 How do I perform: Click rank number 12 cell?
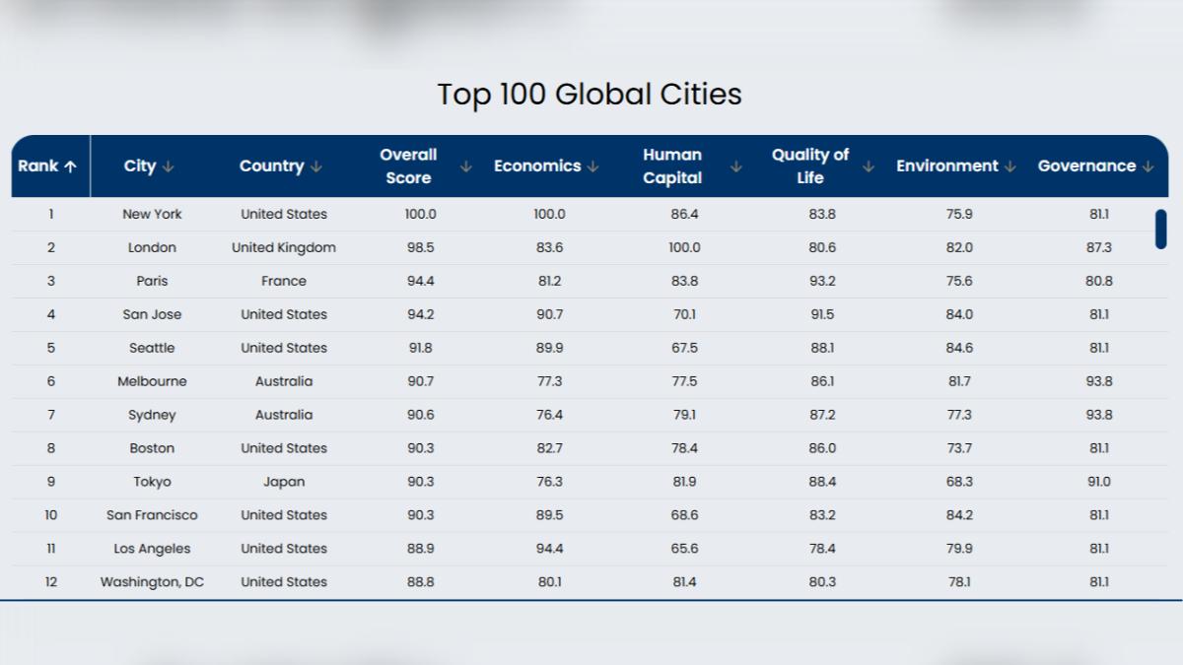coord(50,582)
